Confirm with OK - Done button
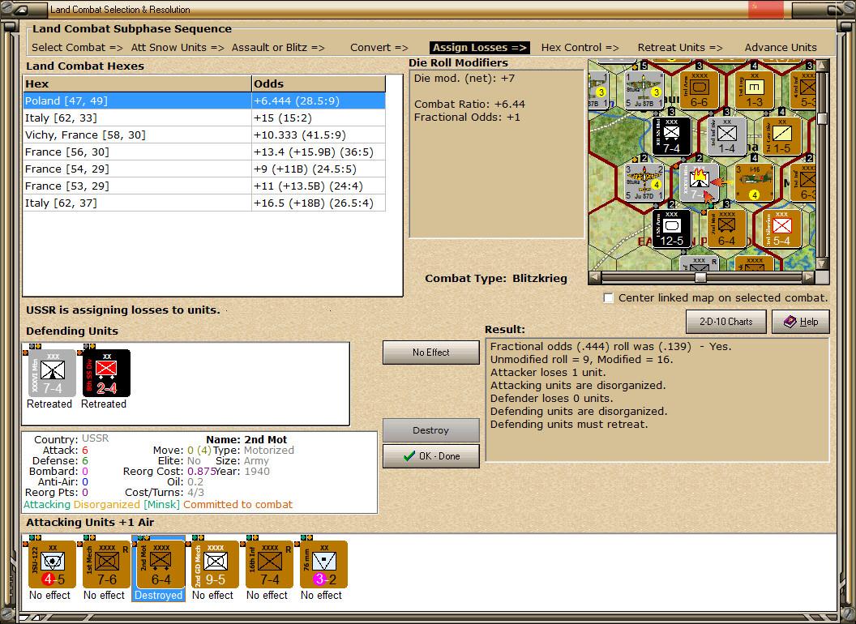The width and height of the screenshot is (856, 624). pyautogui.click(x=430, y=456)
